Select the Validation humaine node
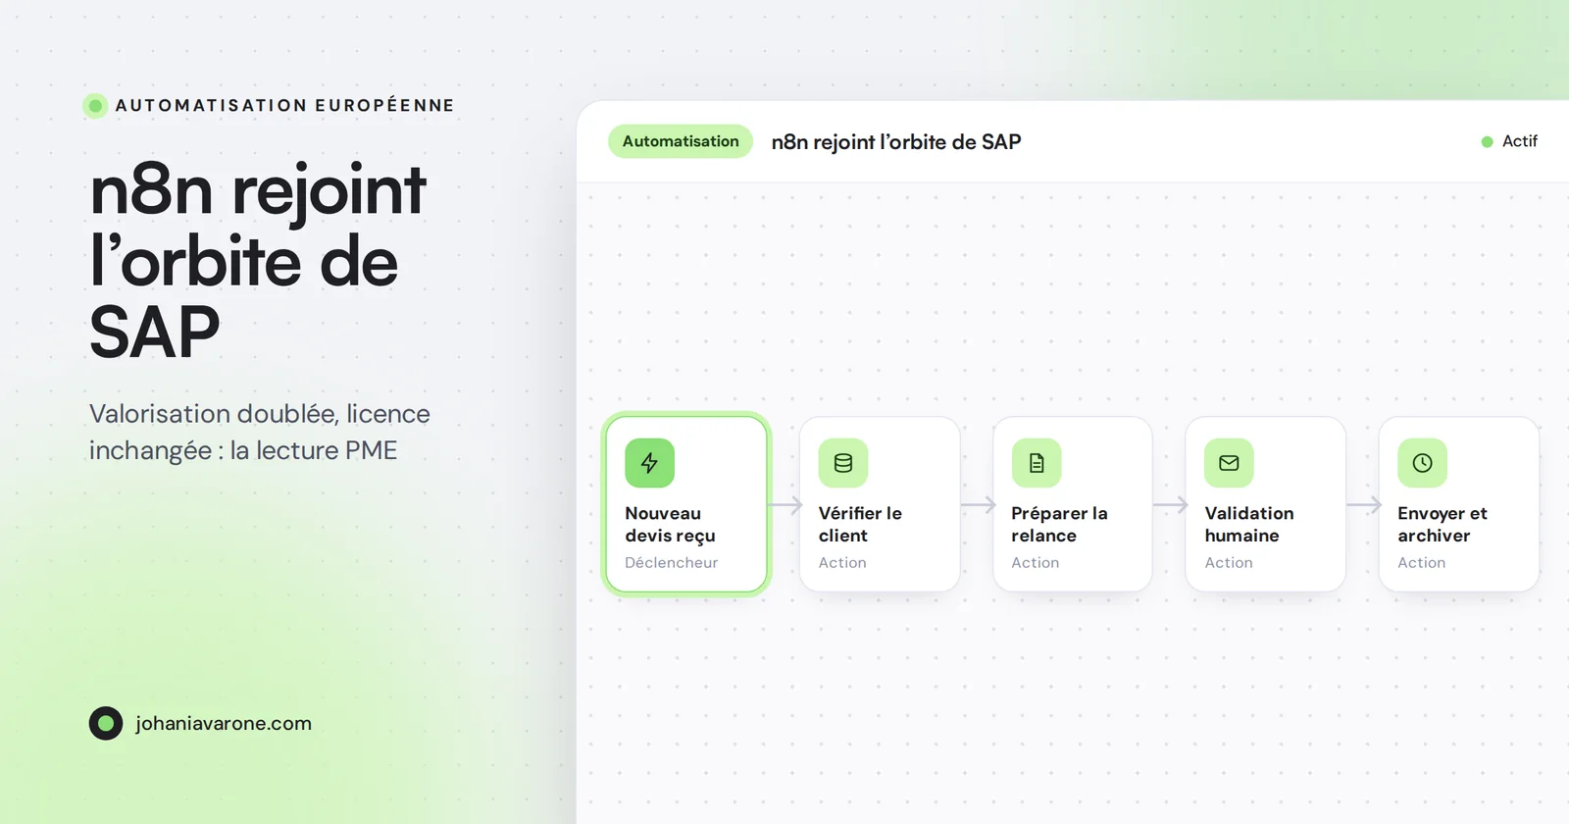Viewport: 1569px width, 824px height. (x=1265, y=504)
